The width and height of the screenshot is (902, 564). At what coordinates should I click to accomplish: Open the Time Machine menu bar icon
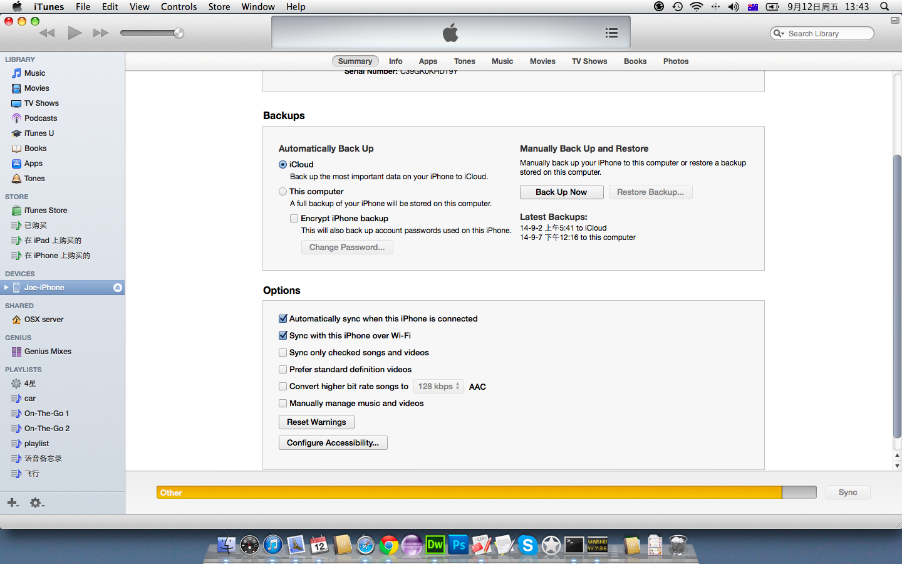678,7
